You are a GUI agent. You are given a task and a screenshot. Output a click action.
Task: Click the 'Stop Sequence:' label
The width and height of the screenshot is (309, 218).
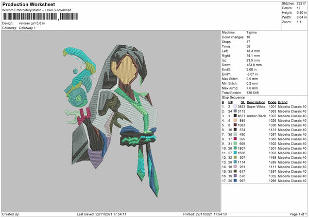pyautogui.click(x=233, y=97)
